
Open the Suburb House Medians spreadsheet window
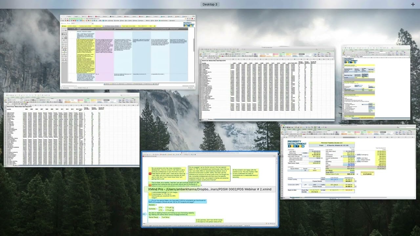point(72,130)
